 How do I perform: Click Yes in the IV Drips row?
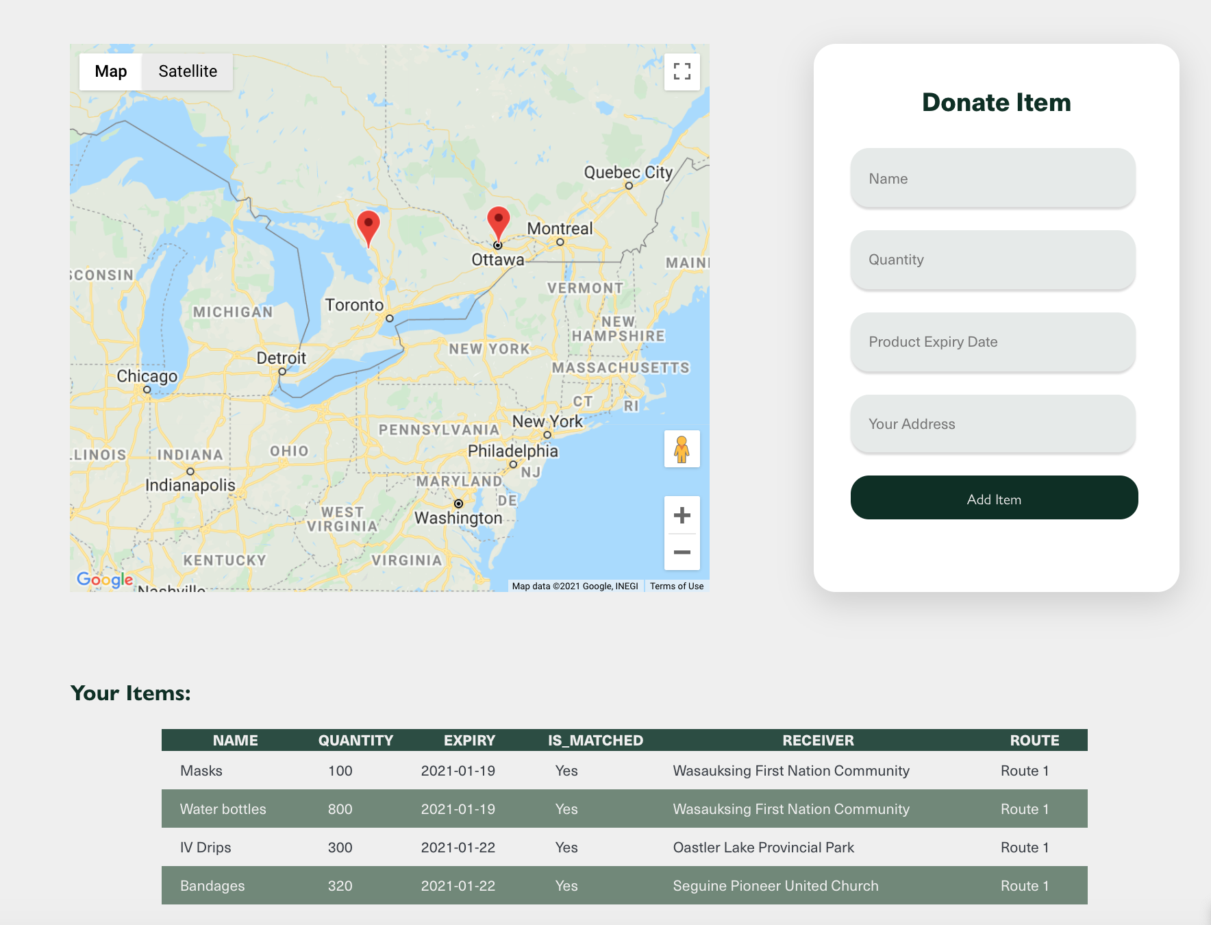point(566,848)
